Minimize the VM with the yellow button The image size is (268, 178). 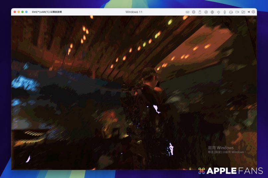click(19, 12)
